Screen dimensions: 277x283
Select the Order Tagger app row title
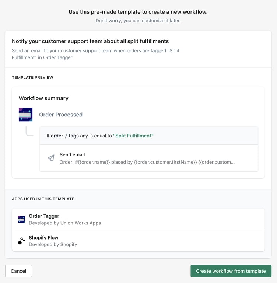tap(44, 216)
